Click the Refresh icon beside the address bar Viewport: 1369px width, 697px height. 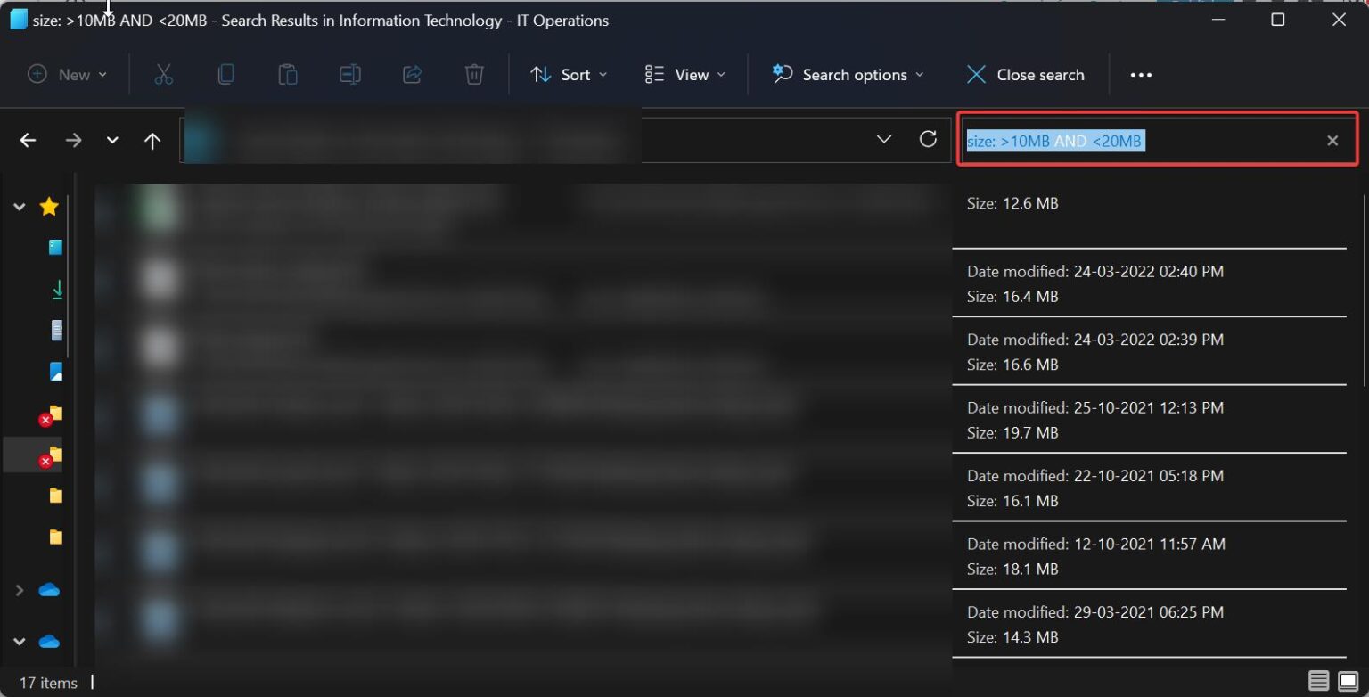point(928,139)
